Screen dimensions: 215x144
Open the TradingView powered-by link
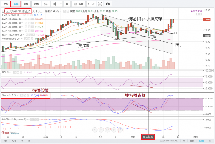click(15, 133)
